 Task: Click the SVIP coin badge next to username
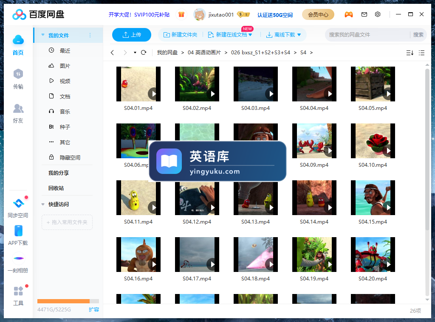(x=243, y=14)
